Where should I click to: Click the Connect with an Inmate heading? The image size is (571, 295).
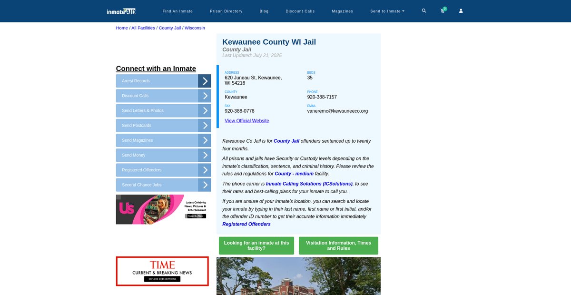156,69
